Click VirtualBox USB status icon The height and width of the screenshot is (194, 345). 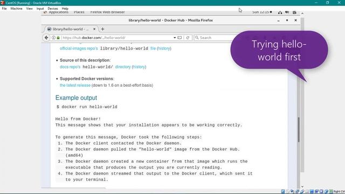302,191
